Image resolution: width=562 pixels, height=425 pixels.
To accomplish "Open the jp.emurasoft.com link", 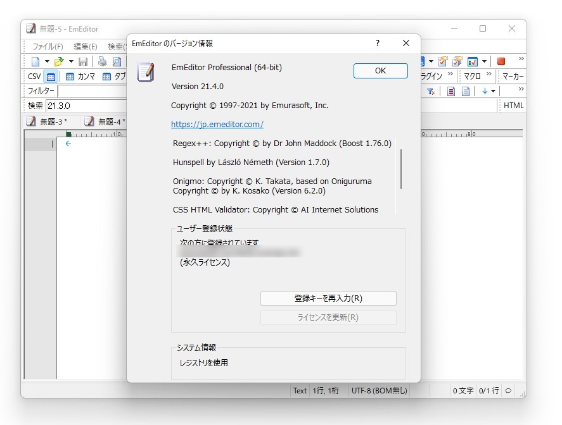I will click(217, 125).
